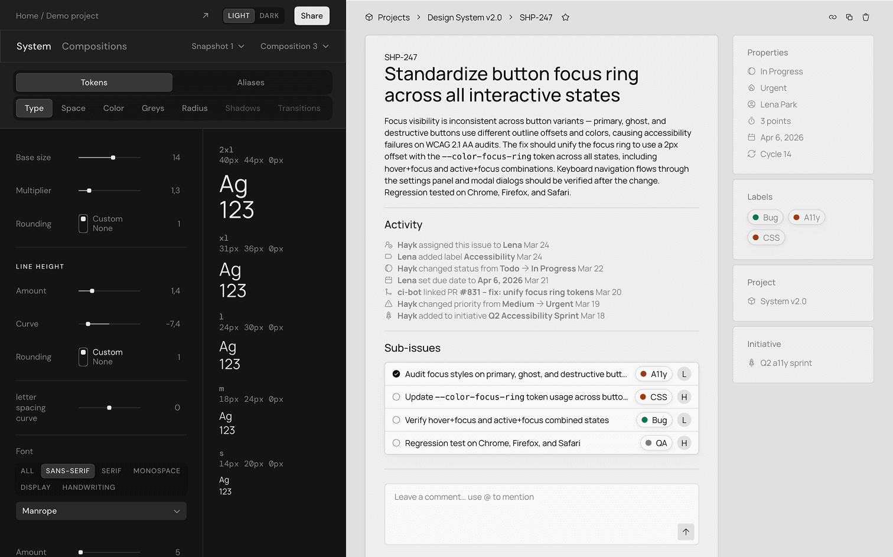Click the System v2.0 project cube icon
Screen dimensions: 893x557
pyautogui.click(x=751, y=301)
